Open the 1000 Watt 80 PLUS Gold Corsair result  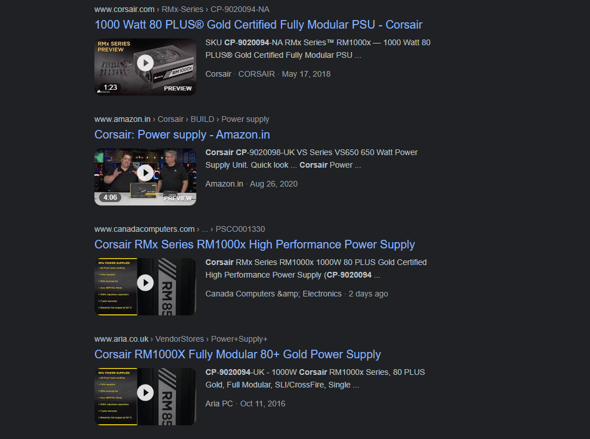click(258, 25)
